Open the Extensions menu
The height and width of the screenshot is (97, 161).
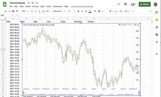point(57,6)
